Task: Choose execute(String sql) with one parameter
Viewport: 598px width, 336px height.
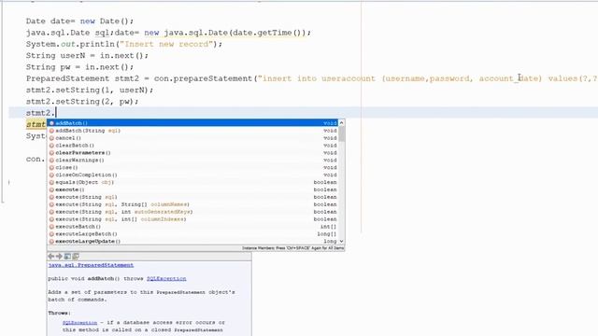Action: tap(192, 197)
